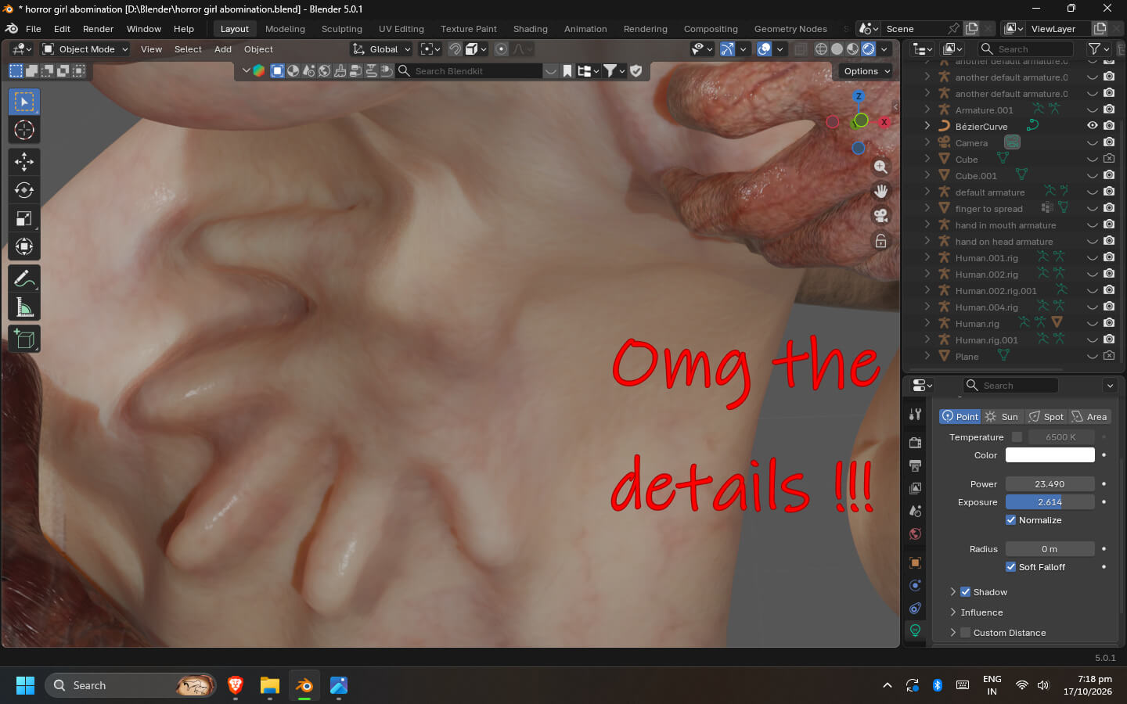Switch to rendered viewport shading
1127x704 pixels.
869,49
